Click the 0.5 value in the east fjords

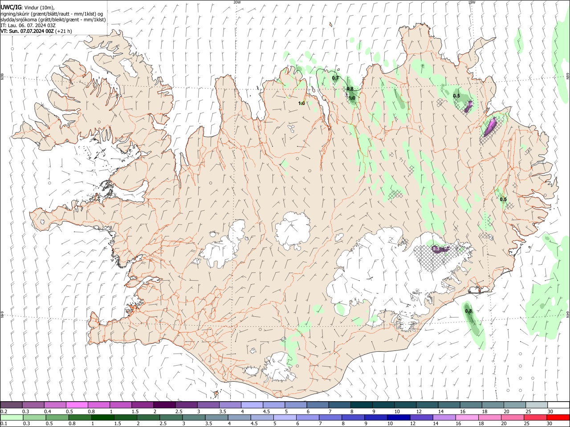point(503,199)
